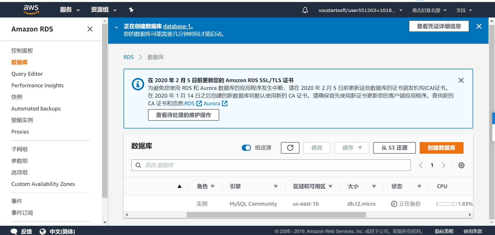Open the 使用条款 footer link
Image resolution: width=495 pixels, height=235 pixels.
[x=473, y=231]
